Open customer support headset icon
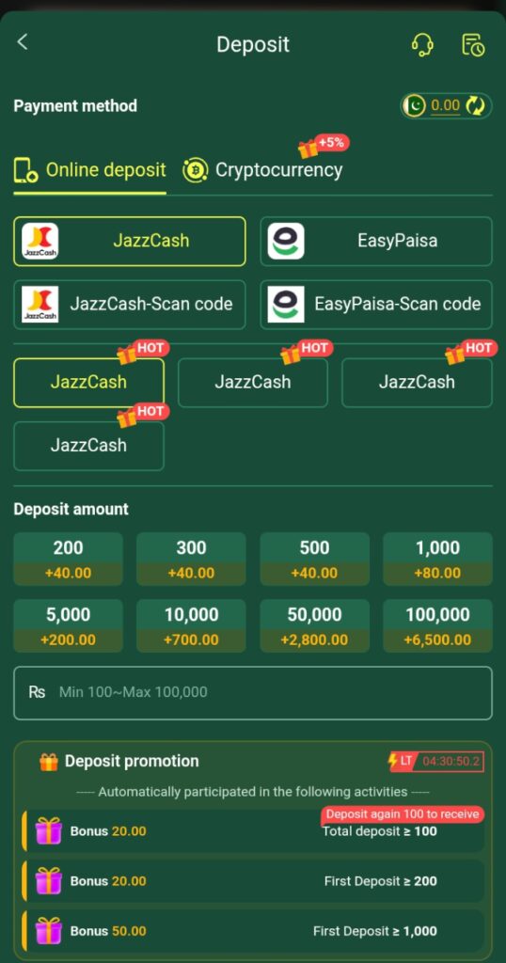This screenshot has height=963, width=506. click(x=422, y=45)
